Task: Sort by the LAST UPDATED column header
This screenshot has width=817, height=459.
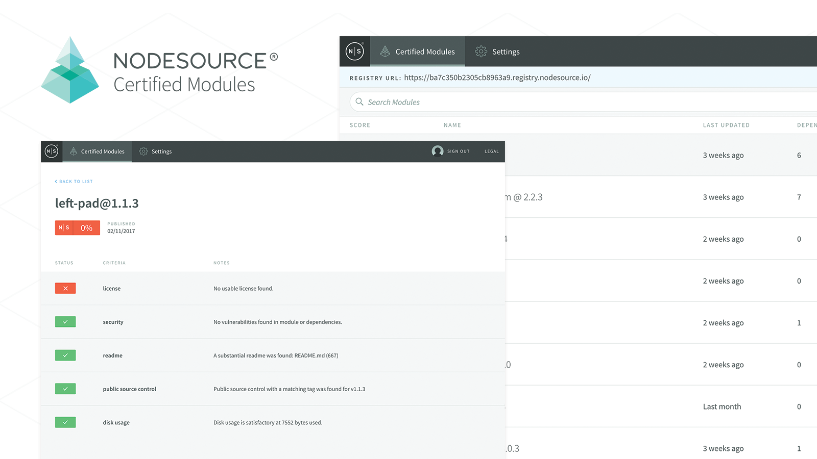Action: pos(726,125)
